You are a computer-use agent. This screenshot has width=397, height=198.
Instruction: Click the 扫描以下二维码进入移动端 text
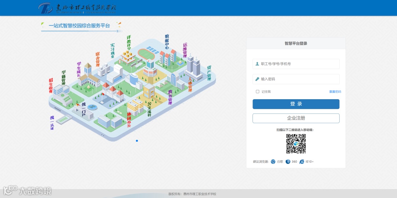pyautogui.click(x=295, y=130)
